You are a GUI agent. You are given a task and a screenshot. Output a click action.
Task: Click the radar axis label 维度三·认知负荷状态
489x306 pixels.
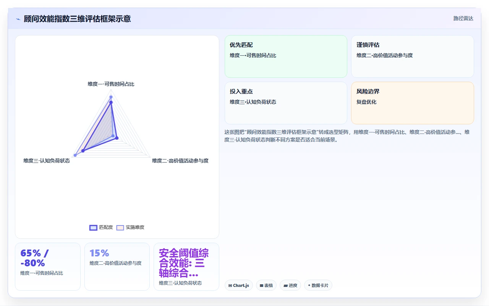[47, 161]
